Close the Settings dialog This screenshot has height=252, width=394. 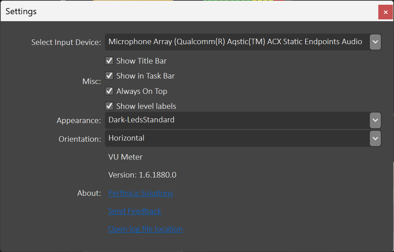pos(386,12)
